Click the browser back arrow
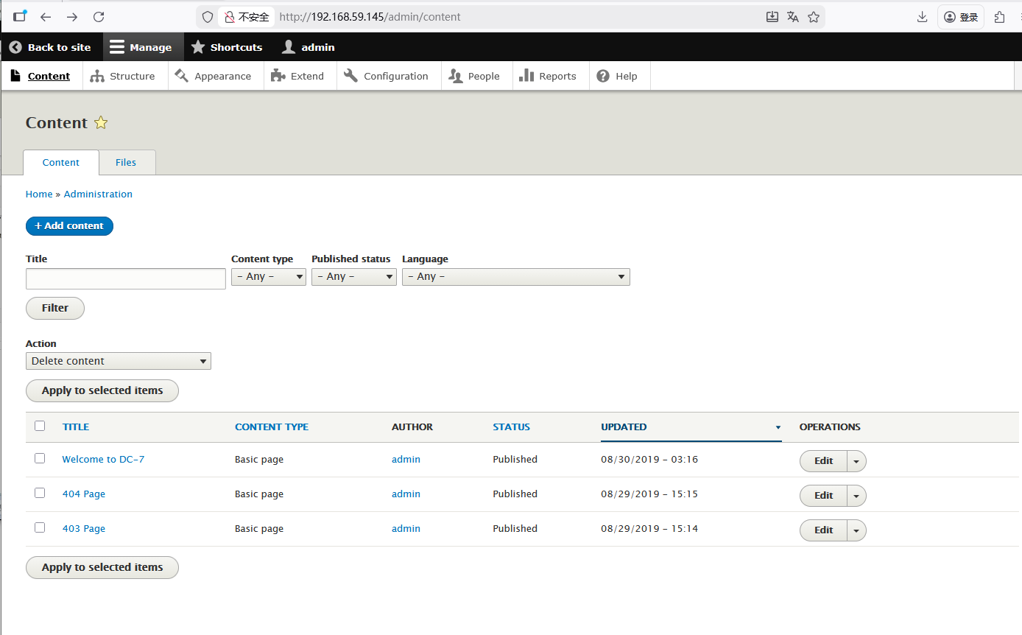Viewport: 1022px width, 635px height. point(46,17)
